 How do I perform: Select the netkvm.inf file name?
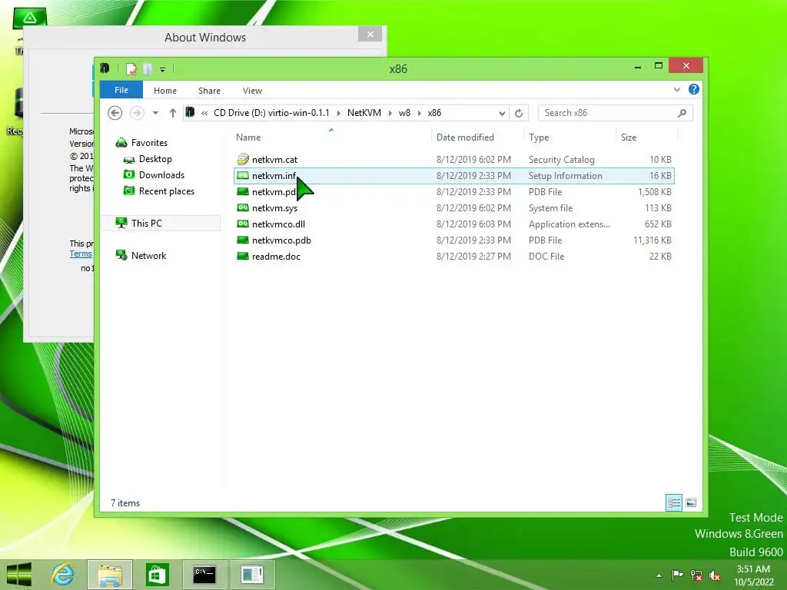(x=274, y=176)
